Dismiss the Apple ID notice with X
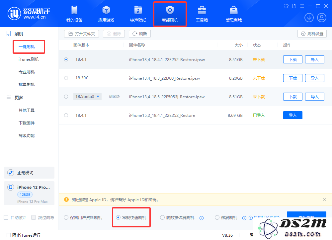The height and width of the screenshot is (240, 332). pyautogui.click(x=324, y=200)
